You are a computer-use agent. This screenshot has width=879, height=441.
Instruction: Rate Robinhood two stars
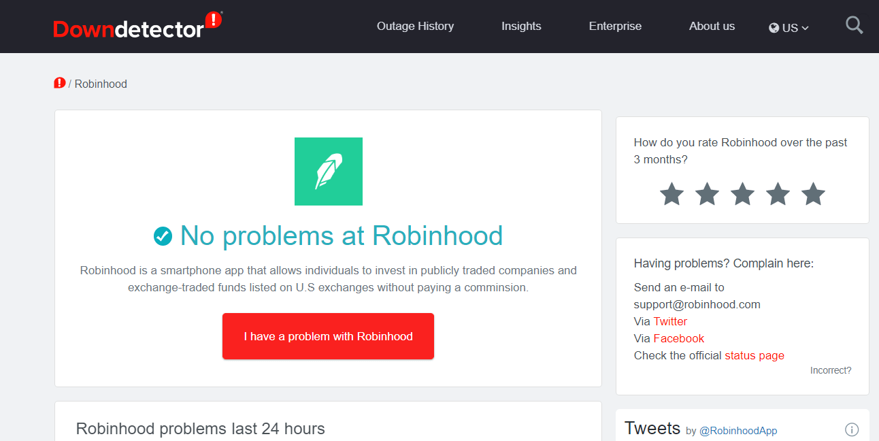click(707, 194)
